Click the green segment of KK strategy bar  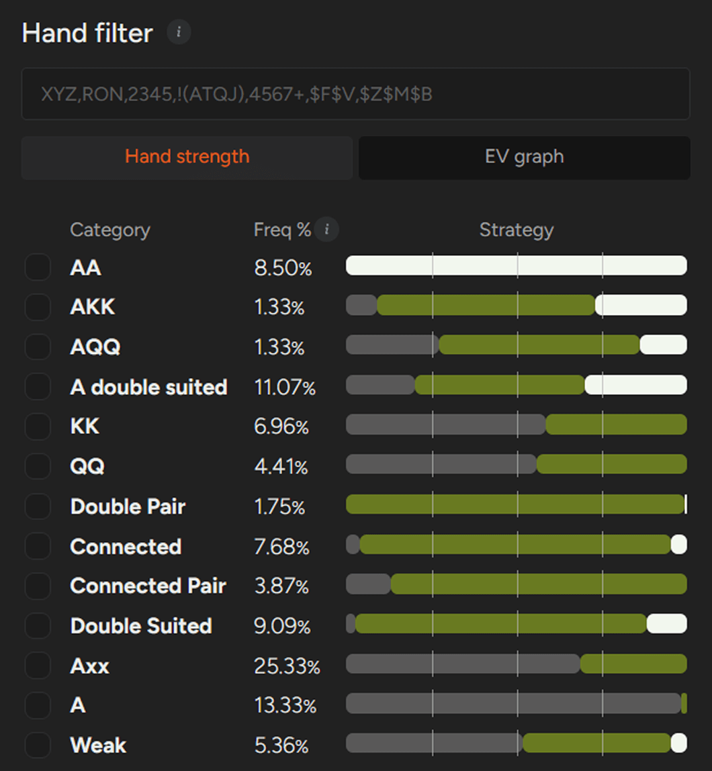pyautogui.click(x=615, y=424)
